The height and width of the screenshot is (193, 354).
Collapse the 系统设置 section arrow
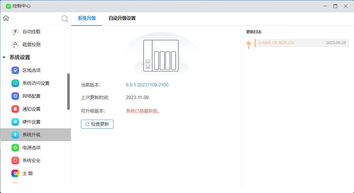coord(4,58)
